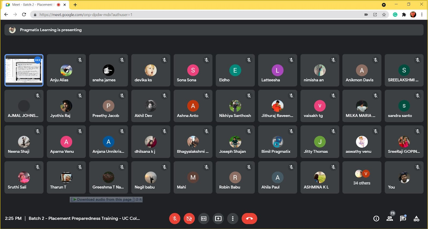Click Aparna Venu's pink A avatar
428x229 pixels.
66,142
